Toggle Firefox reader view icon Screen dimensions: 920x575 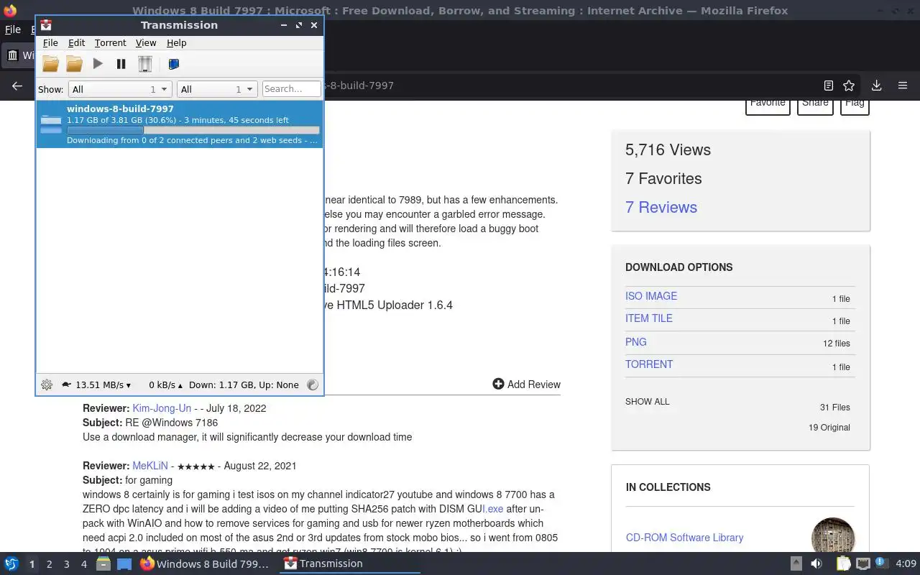[828, 86]
